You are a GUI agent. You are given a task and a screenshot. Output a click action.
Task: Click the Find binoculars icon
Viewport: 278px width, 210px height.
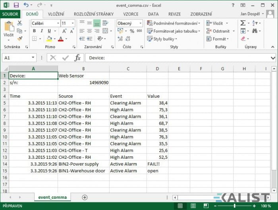(x=255, y=31)
